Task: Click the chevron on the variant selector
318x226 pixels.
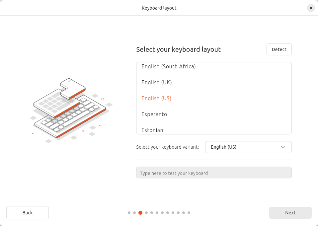Action: [283, 147]
